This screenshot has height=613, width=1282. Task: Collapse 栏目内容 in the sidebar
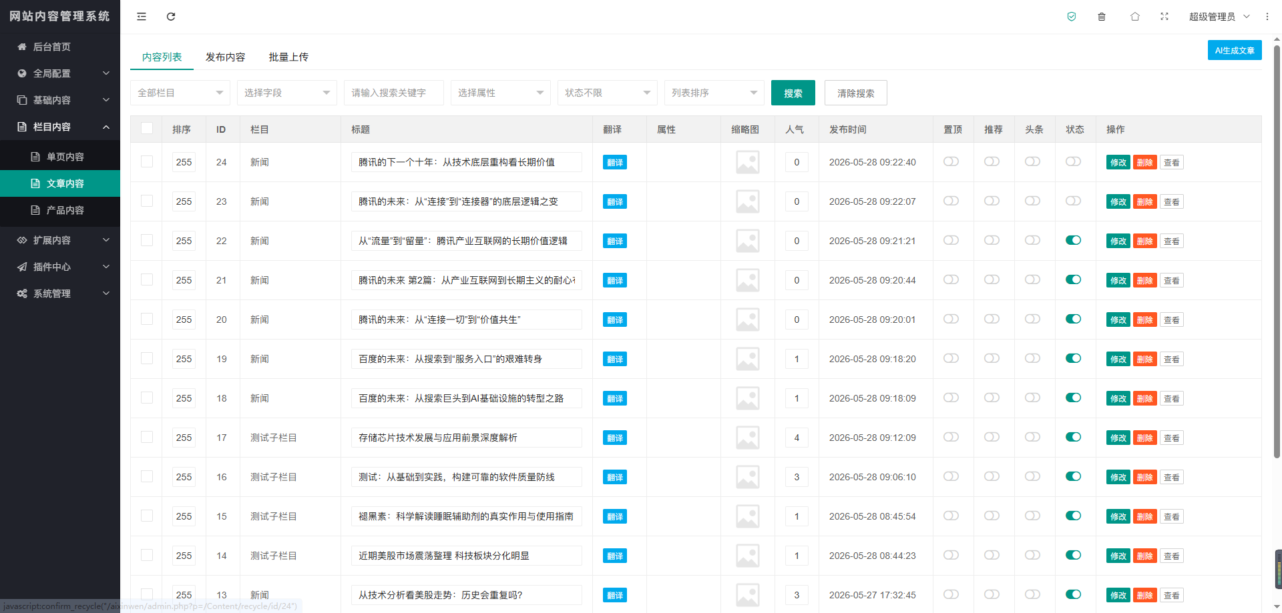point(60,127)
